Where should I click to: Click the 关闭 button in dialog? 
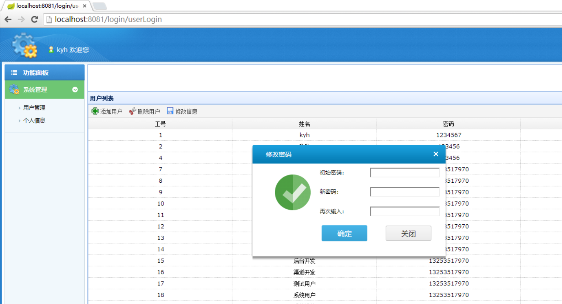coord(408,233)
